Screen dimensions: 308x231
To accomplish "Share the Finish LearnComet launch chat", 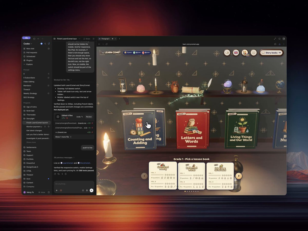I will 87,39.
